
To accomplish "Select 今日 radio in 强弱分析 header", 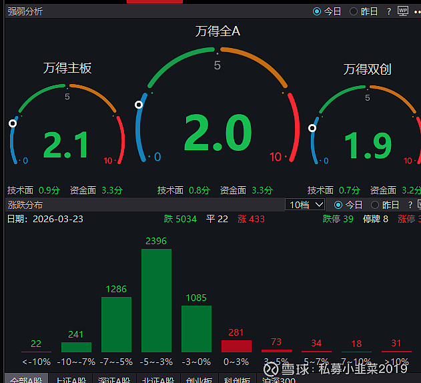I will (317, 11).
